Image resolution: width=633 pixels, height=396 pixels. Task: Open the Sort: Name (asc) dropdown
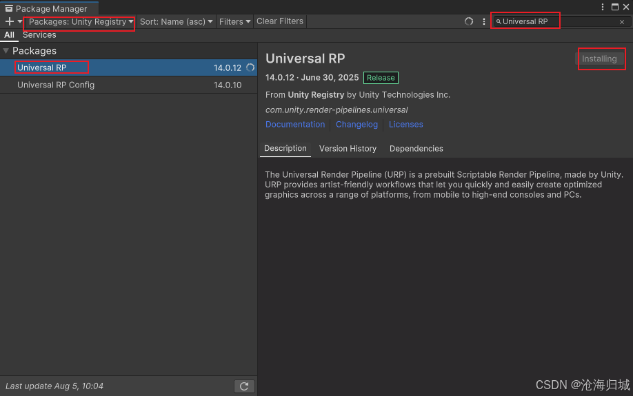pos(176,22)
